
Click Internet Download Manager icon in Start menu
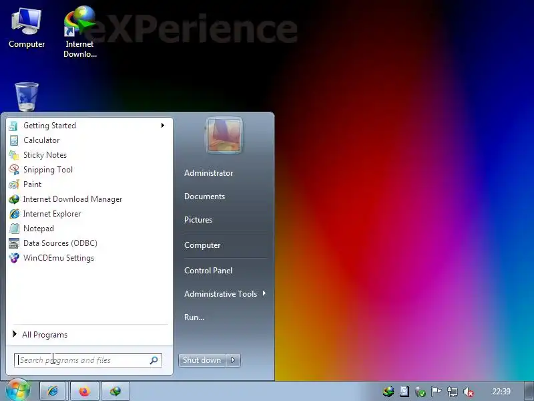click(x=13, y=199)
